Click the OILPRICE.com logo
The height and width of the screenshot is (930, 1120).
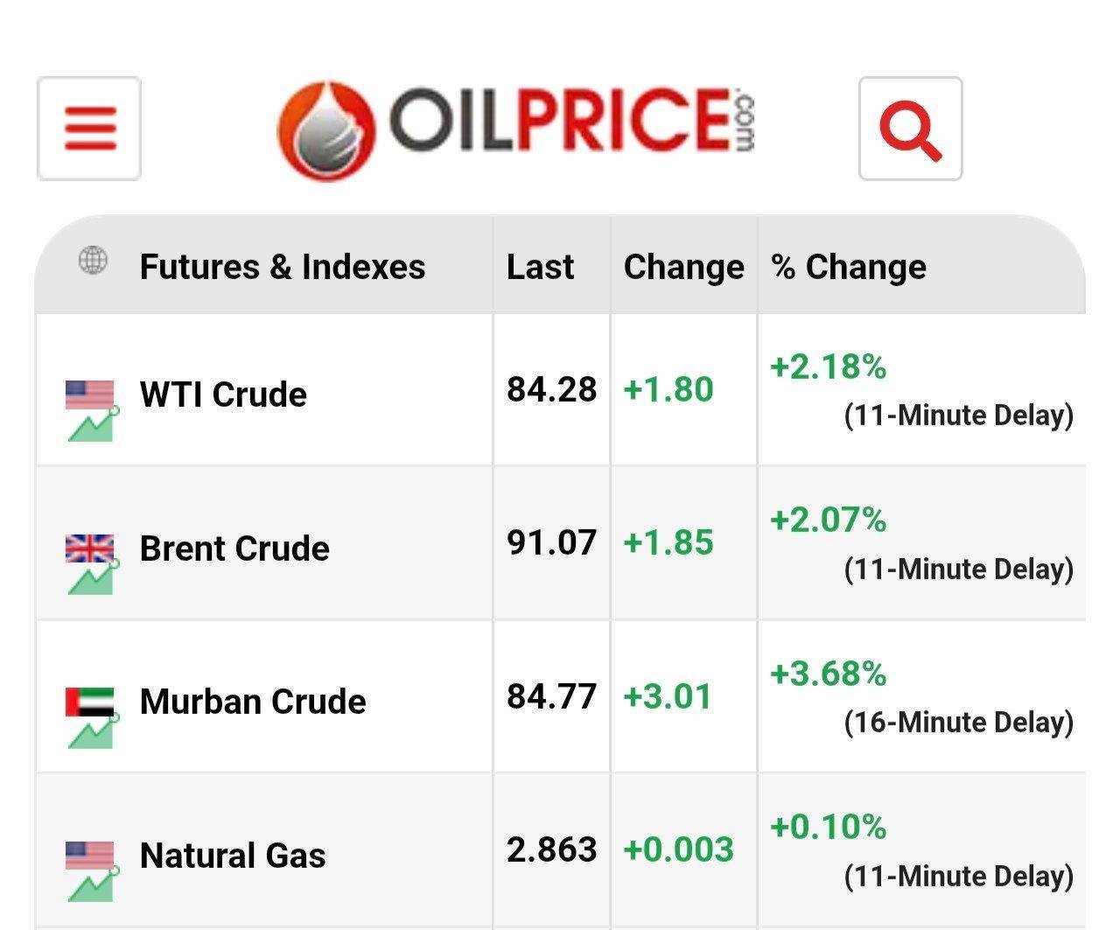516,130
